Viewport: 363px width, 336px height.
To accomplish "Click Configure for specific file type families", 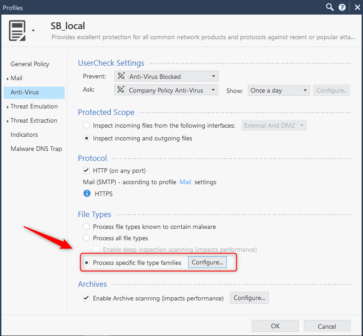I will coord(207,262).
